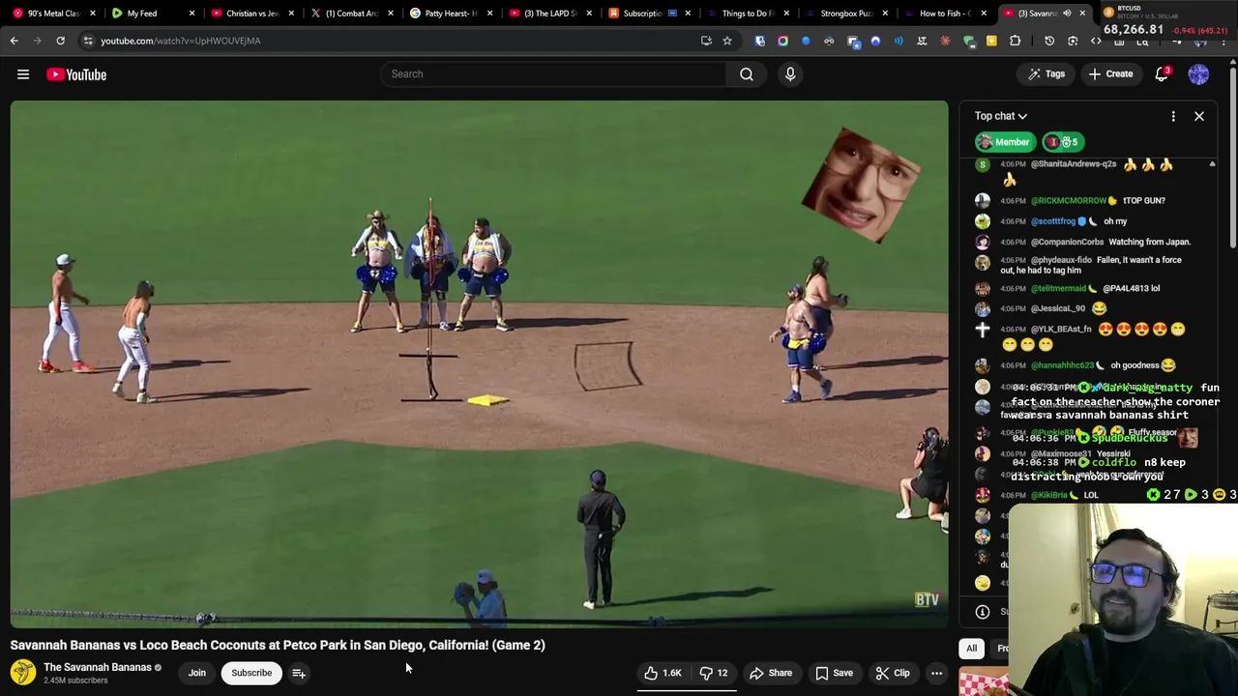The height and width of the screenshot is (696, 1238).
Task: Open the Tags extension button
Action: 1046,74
